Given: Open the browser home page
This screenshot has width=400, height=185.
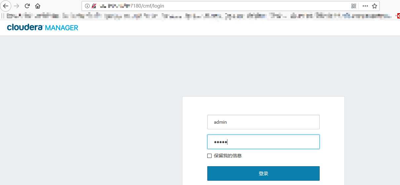Looking at the screenshot, I should [x=38, y=6].
